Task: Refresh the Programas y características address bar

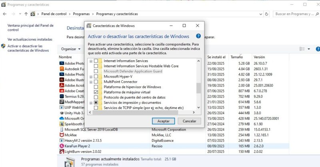Action: coord(266,14)
